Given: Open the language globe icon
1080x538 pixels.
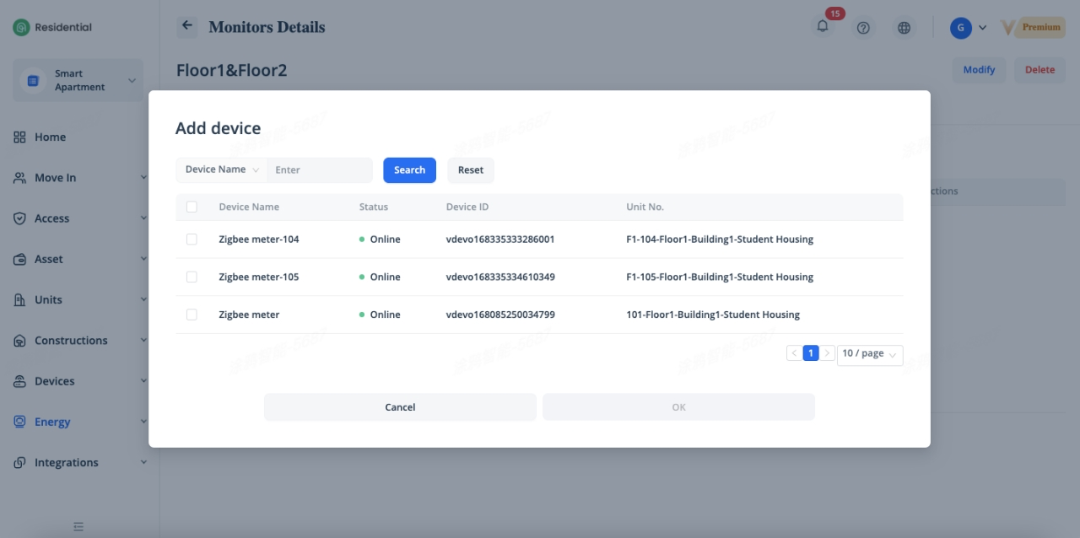Looking at the screenshot, I should click(x=904, y=27).
